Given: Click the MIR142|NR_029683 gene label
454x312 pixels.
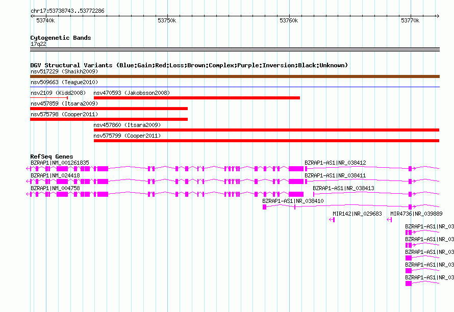Looking at the screenshot, I should point(357,214).
